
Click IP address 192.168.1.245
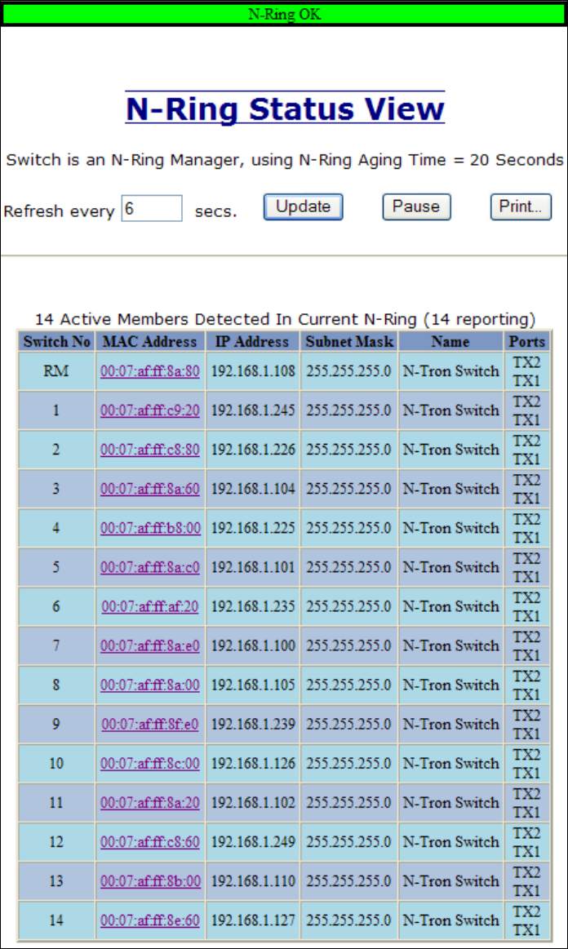(253, 410)
